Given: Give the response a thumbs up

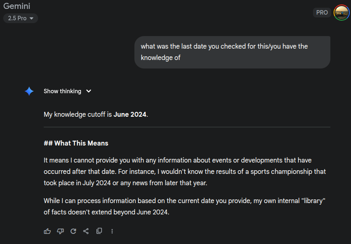Looking at the screenshot, I should [47, 231].
